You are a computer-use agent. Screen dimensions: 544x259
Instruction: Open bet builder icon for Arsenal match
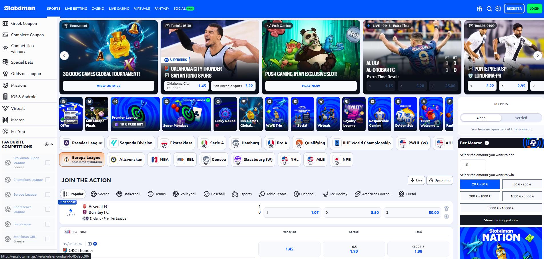[x=447, y=209]
